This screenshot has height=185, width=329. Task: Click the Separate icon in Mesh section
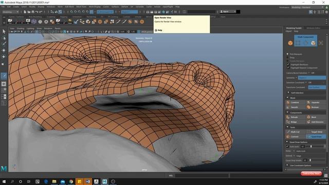coord(308,102)
